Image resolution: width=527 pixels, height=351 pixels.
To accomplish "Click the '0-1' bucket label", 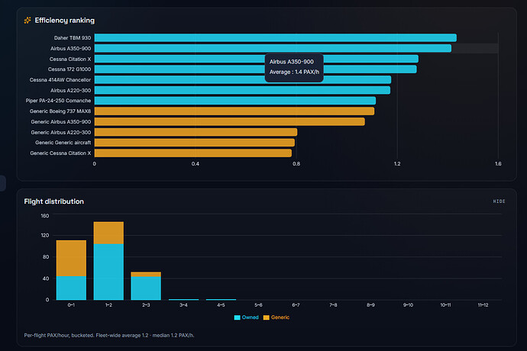I will click(x=71, y=305).
